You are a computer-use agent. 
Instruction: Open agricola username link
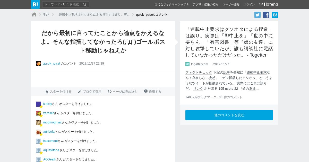tap(49, 132)
